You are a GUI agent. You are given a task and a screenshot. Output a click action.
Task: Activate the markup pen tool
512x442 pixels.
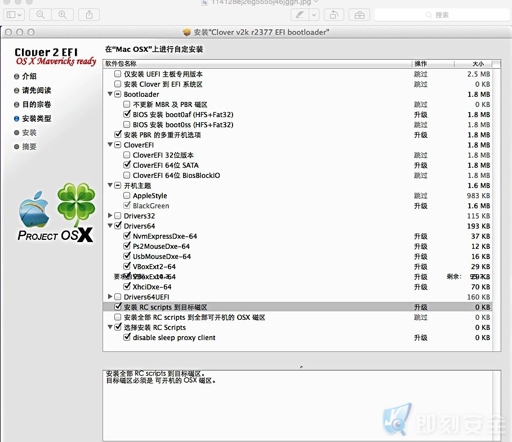pyautogui.click(x=300, y=15)
